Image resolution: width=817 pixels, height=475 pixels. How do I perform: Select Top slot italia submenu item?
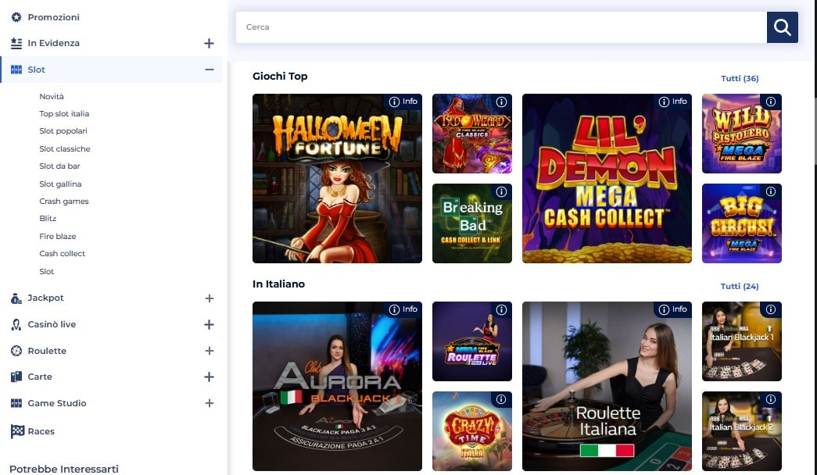(64, 113)
